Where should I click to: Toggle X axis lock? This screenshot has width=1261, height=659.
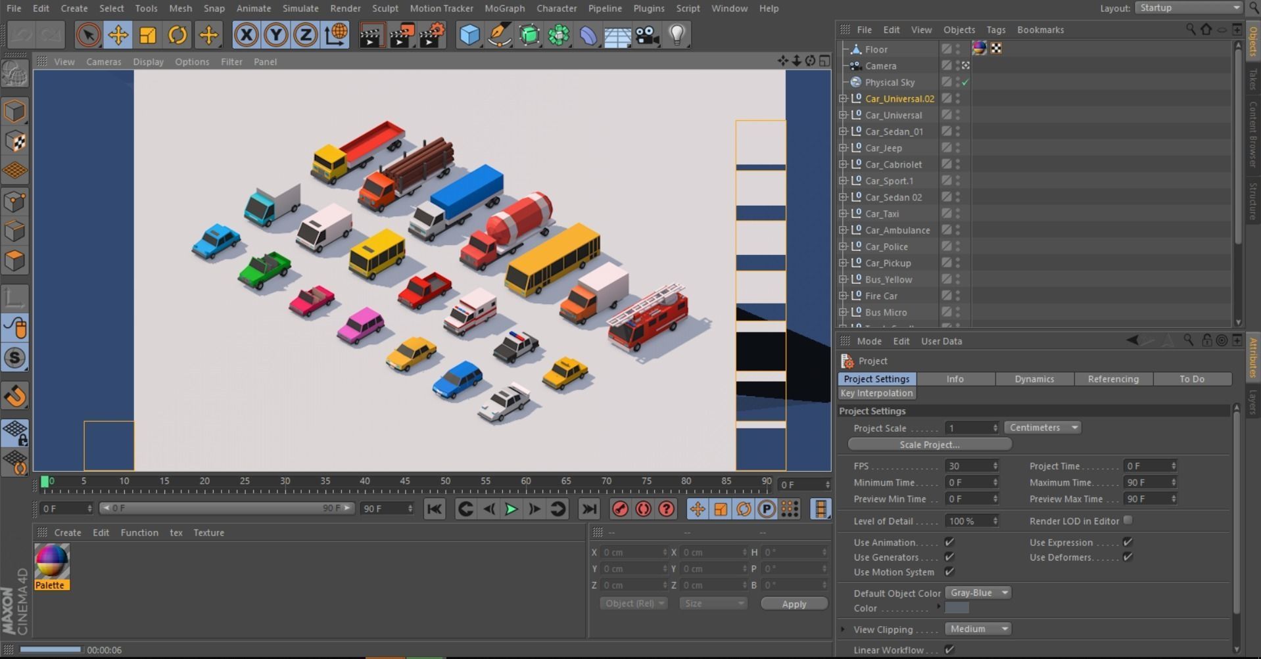(x=246, y=35)
